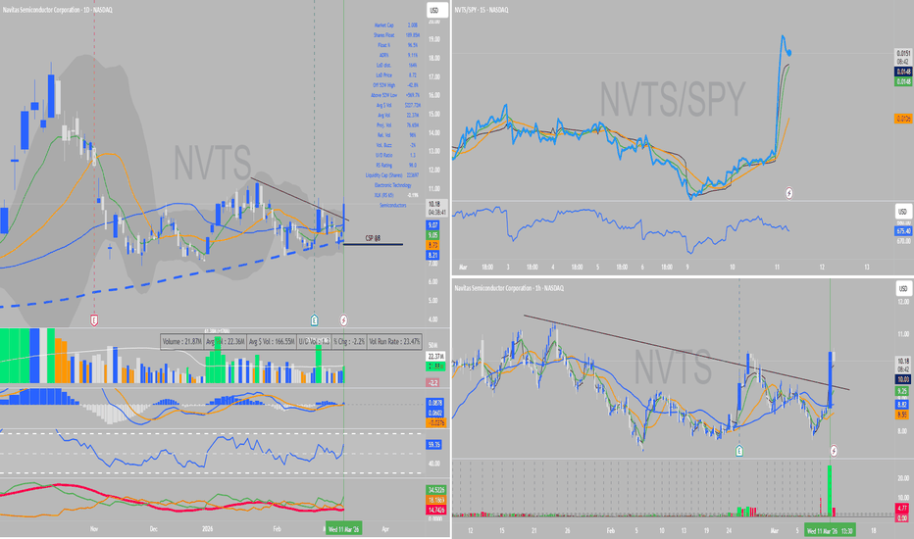Click the % Chg : -2.2% table cell
914x539 pixels.
pos(349,341)
